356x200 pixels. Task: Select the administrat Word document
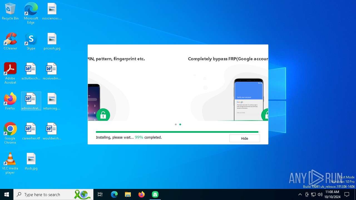pos(31,102)
